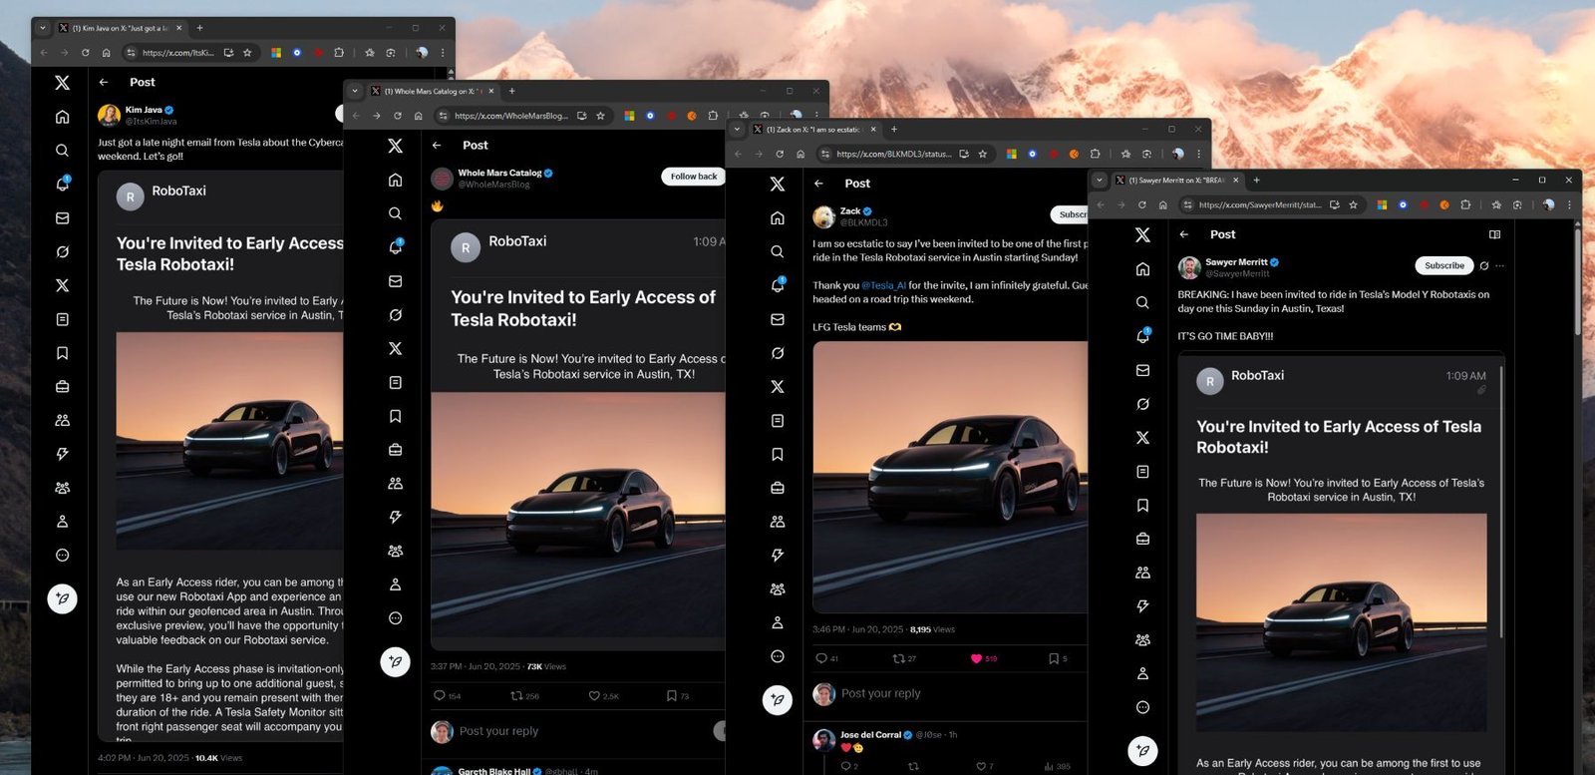Open more options ellipsis on Sawyer Merritt's post

click(x=1499, y=265)
